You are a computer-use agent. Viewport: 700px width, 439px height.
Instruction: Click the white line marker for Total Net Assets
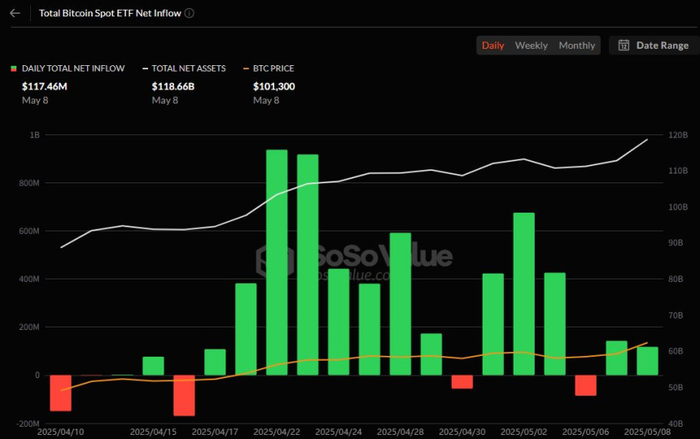145,68
